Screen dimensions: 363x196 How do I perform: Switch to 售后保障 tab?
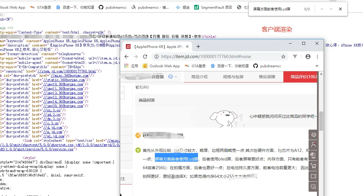point(267,77)
